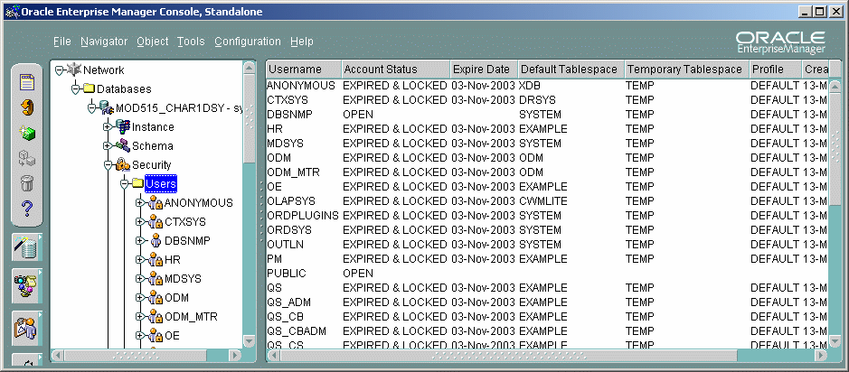Expand the ODM user node

click(x=140, y=297)
